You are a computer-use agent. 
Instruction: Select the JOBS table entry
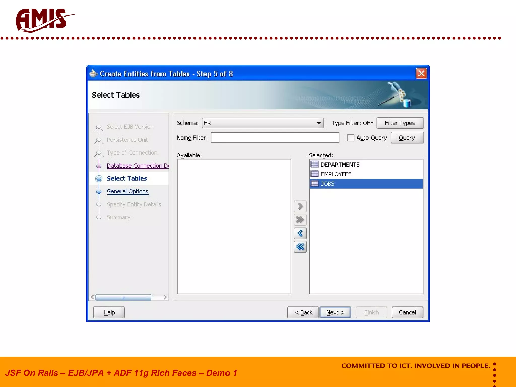point(327,184)
